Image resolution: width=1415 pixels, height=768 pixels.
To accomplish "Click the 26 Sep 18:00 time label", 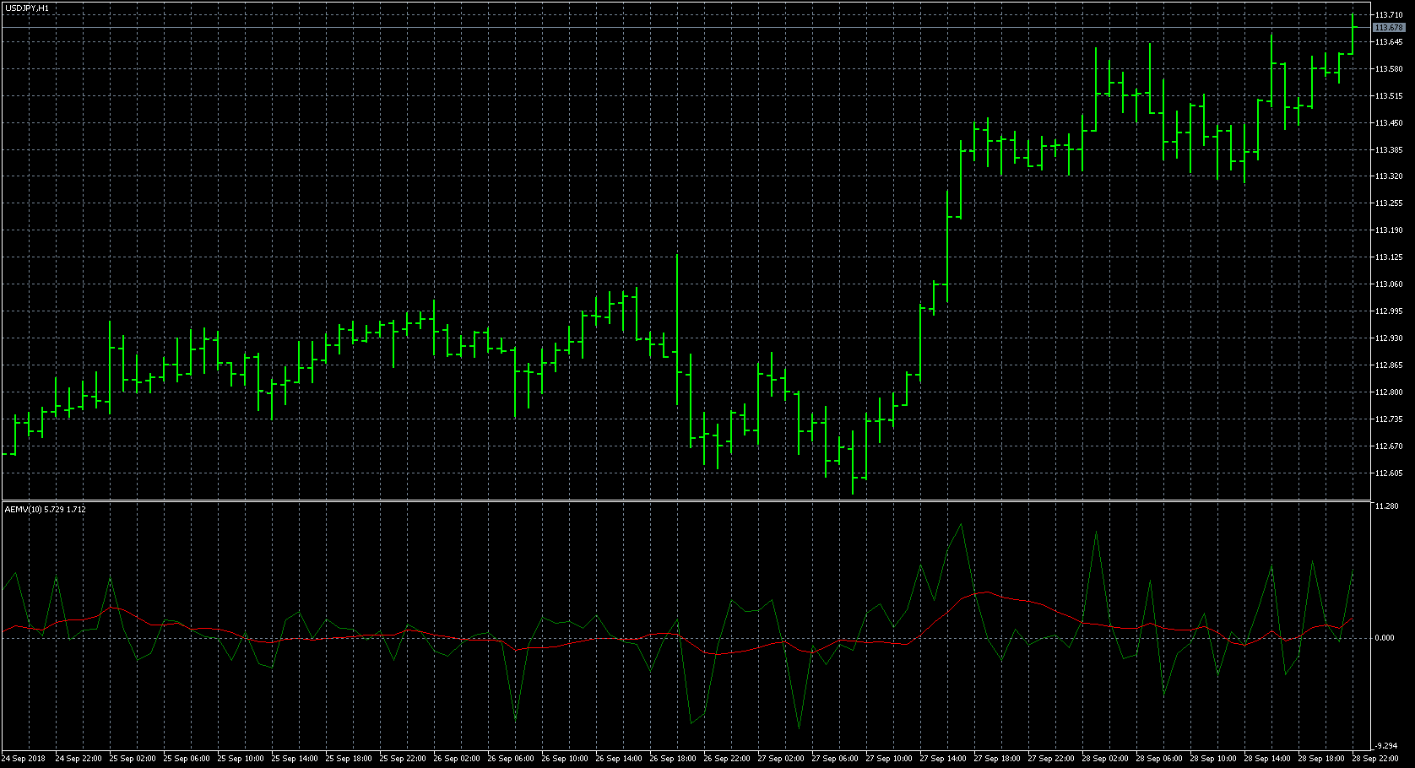I will coord(673,759).
